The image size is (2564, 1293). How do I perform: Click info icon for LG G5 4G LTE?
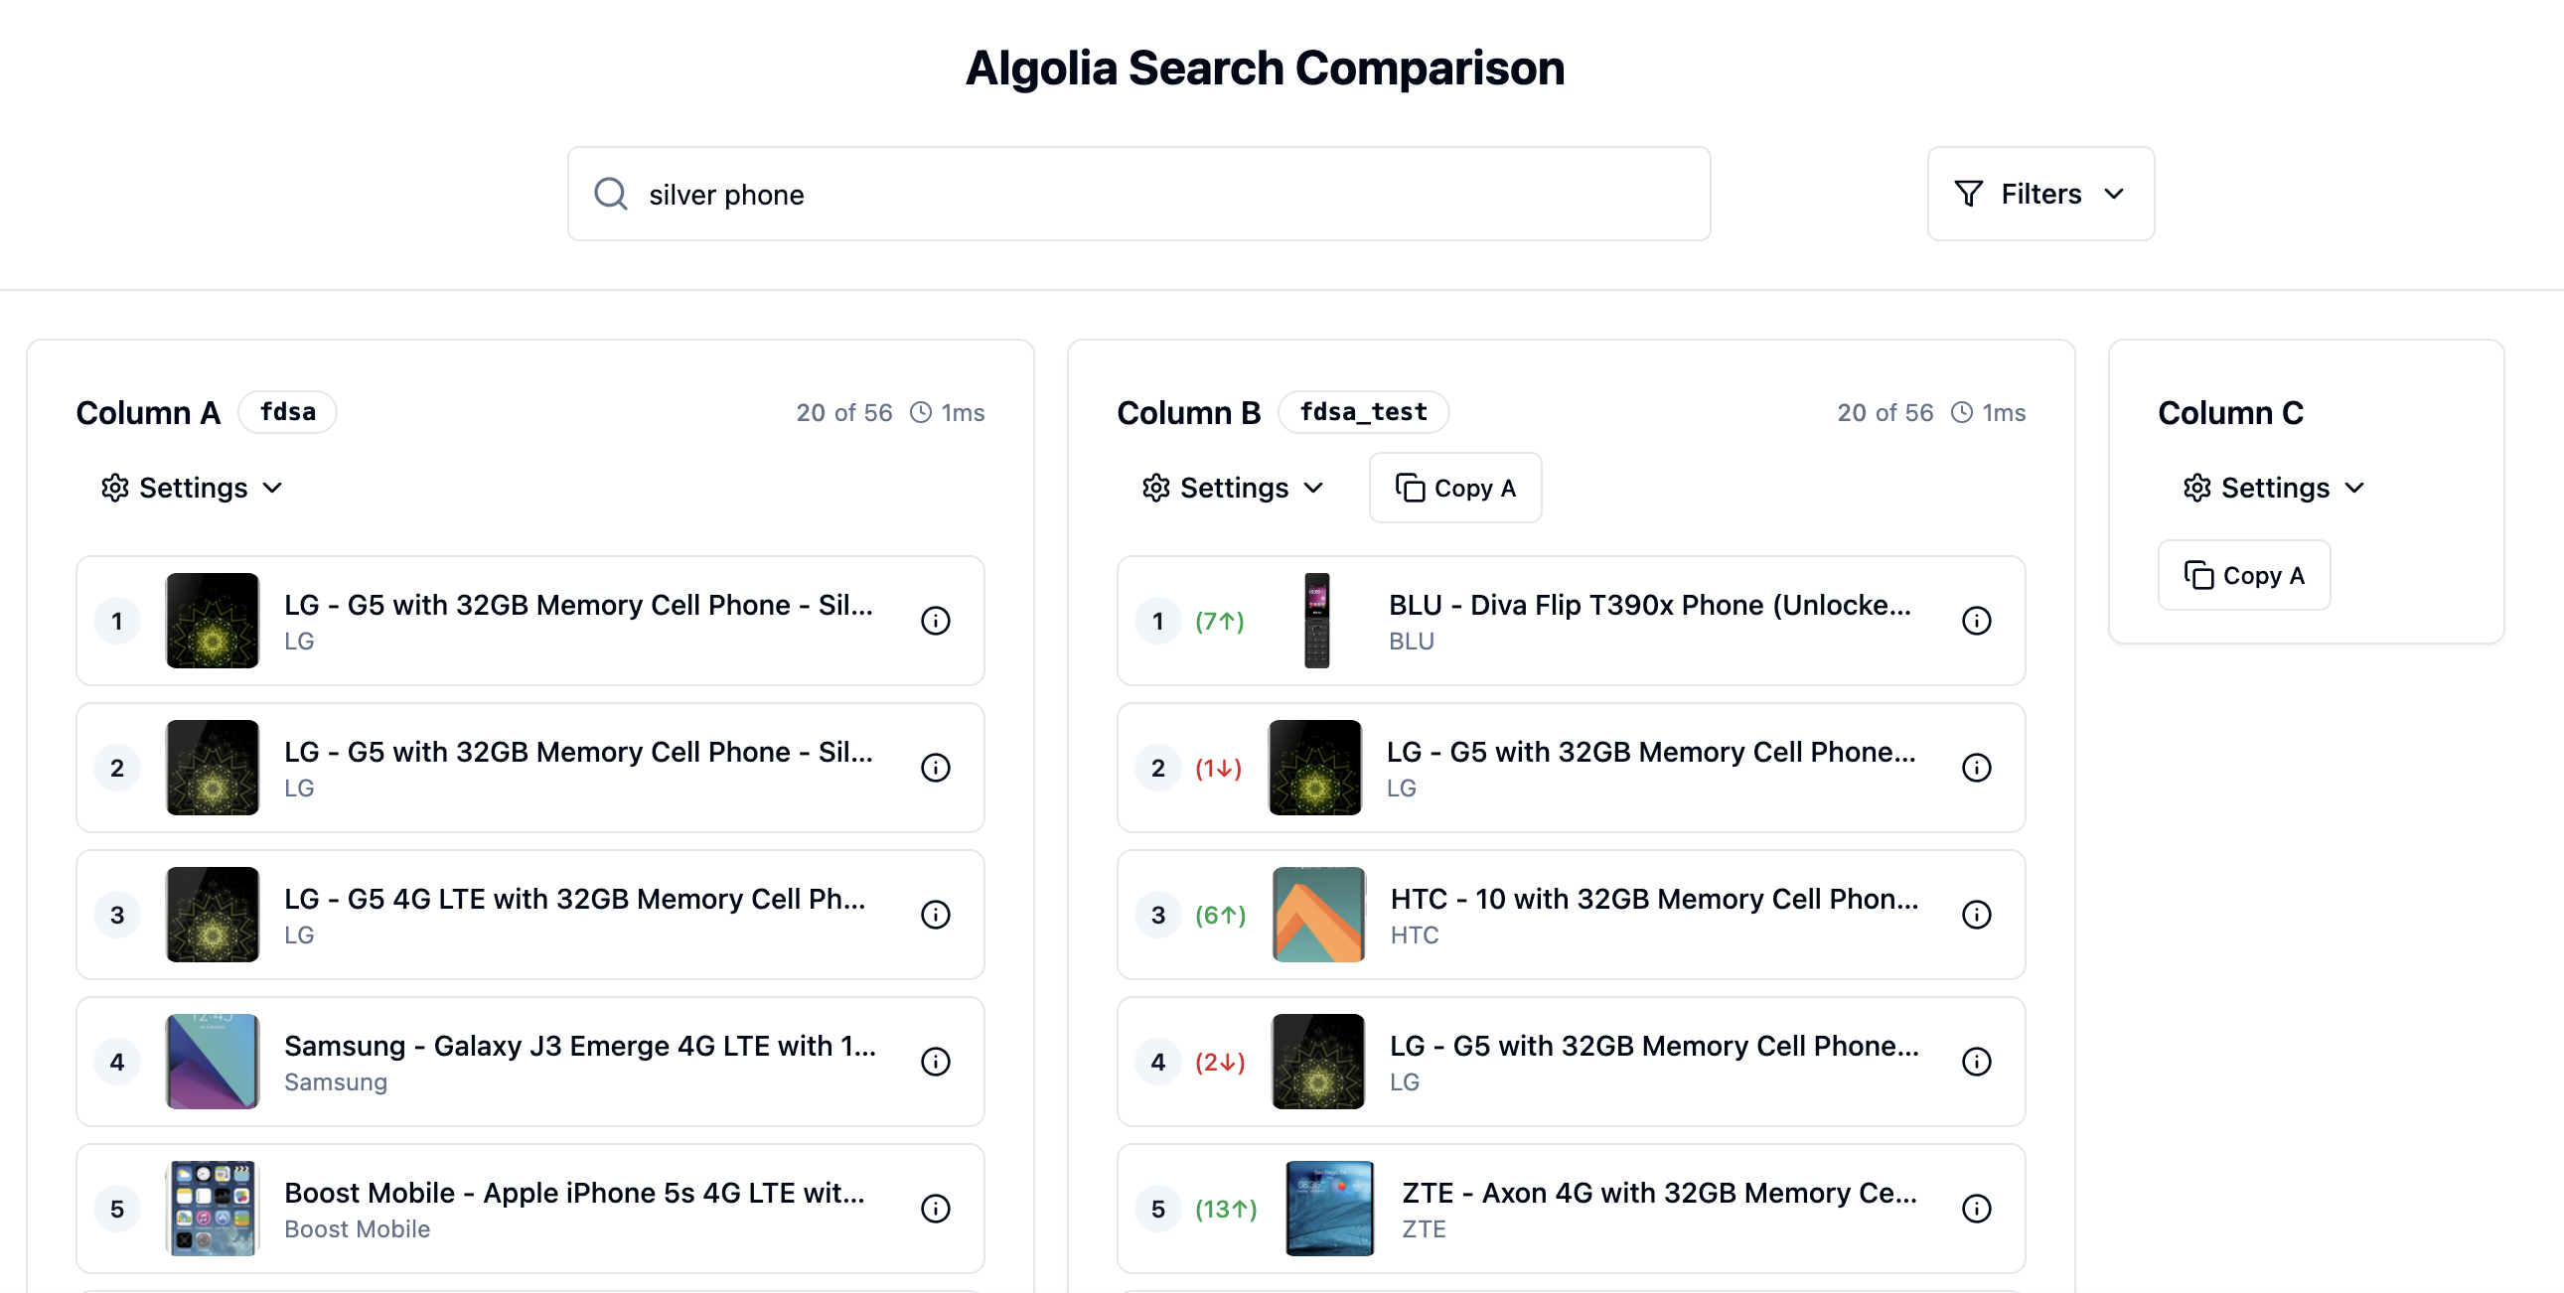click(x=935, y=914)
